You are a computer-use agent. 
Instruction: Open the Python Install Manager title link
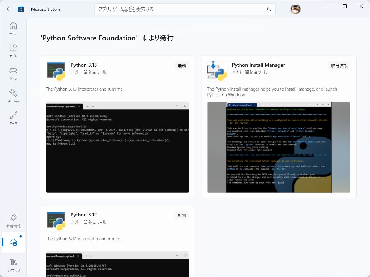(258, 65)
